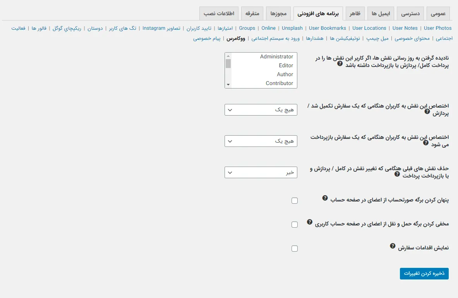Switch to عمومی tab
The height and width of the screenshot is (298, 458).
(438, 14)
